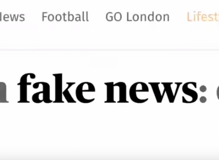Click the bold "k" in "fake"
219x160 pixels.
pyautogui.click(x=64, y=88)
